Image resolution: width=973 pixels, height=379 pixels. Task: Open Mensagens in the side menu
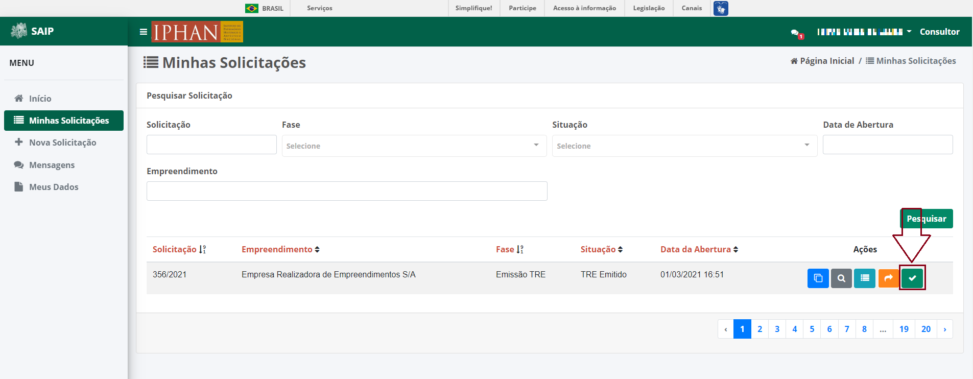pyautogui.click(x=64, y=165)
